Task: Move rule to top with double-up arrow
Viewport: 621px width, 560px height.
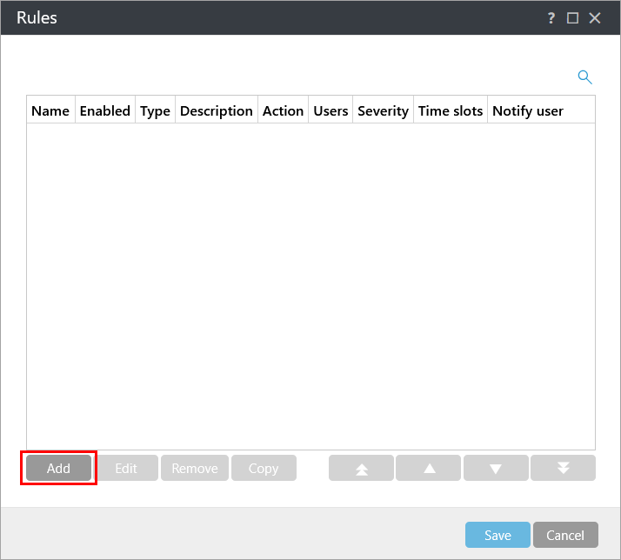Action: point(361,468)
